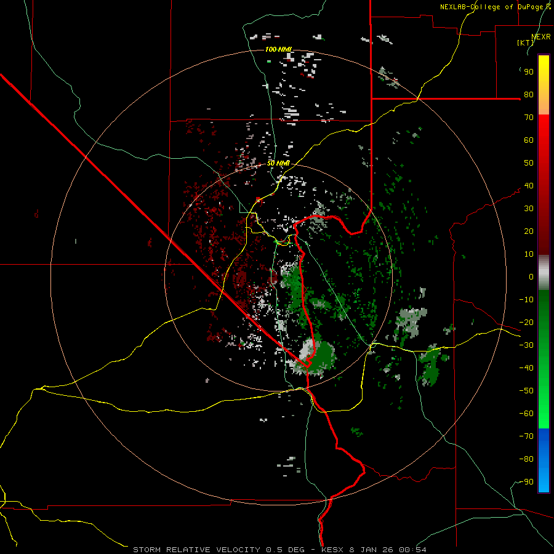The image size is (554, 554).
Task: Select the positive 10 scale label
Action: click(529, 254)
